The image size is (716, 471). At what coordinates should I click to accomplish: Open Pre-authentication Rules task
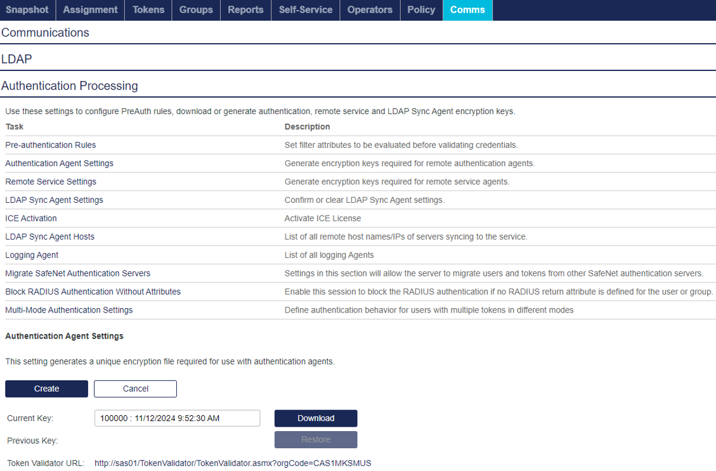[51, 145]
